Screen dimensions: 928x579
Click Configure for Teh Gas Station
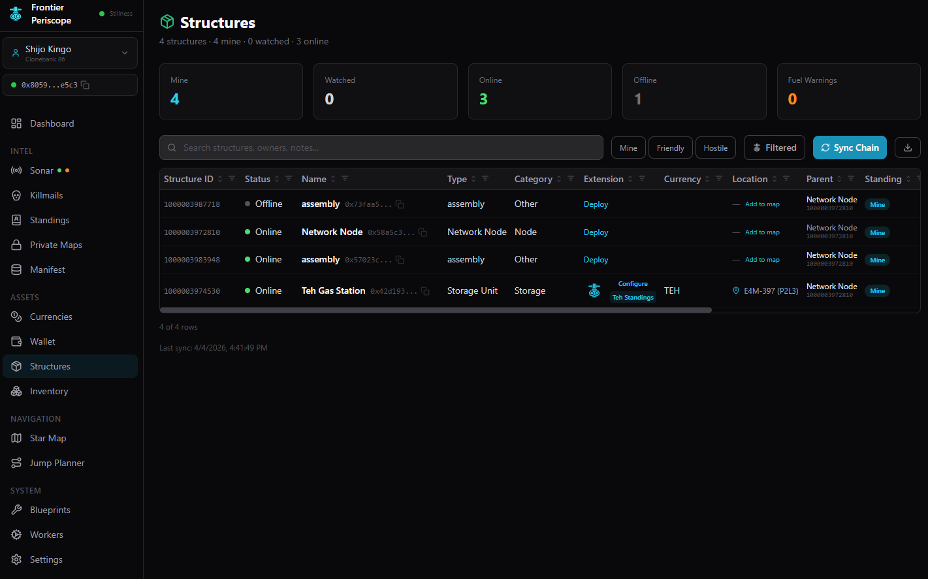[633, 284]
